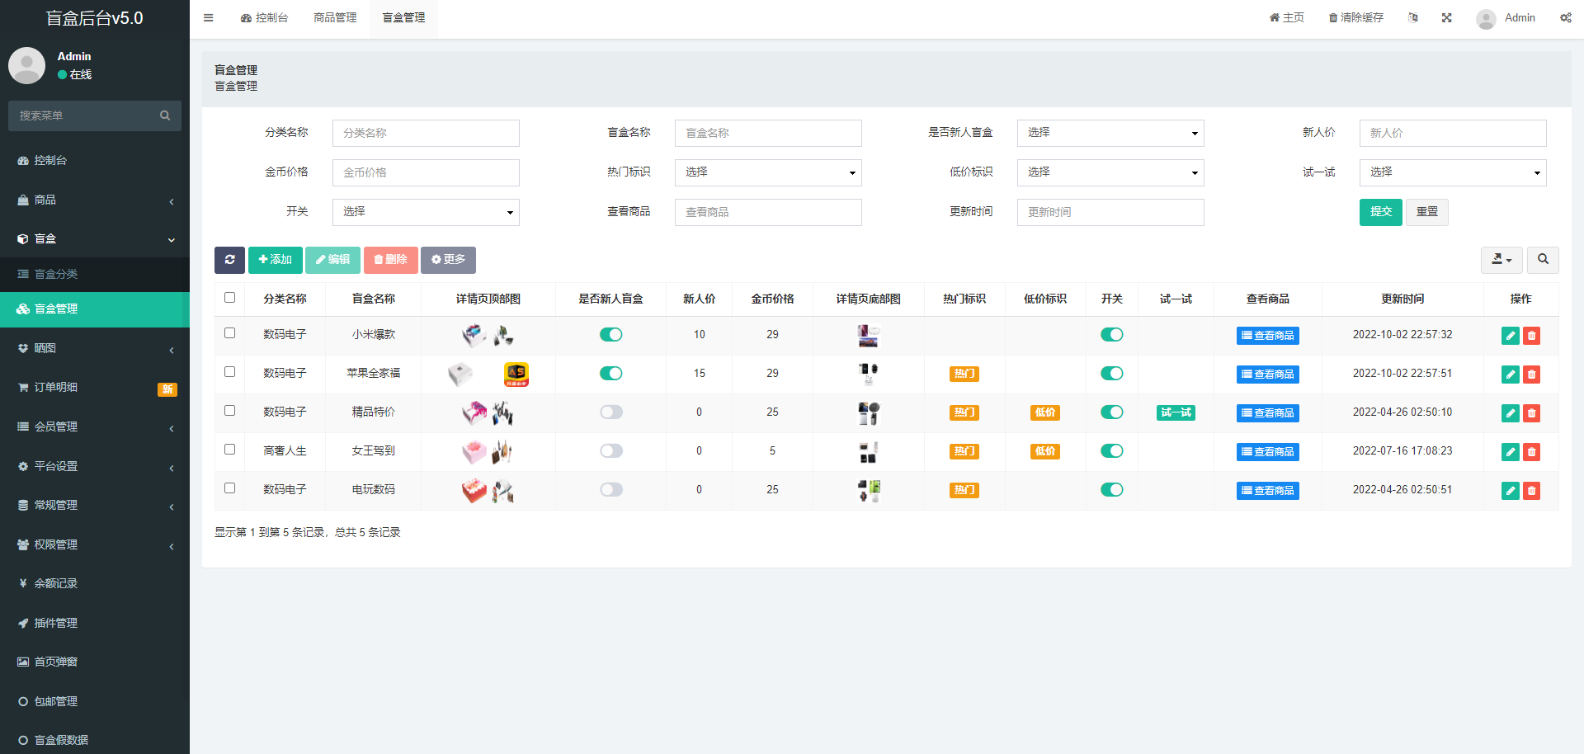The width and height of the screenshot is (1584, 754).
Task: Open the 开关 filter select dropdown
Action: point(426,212)
